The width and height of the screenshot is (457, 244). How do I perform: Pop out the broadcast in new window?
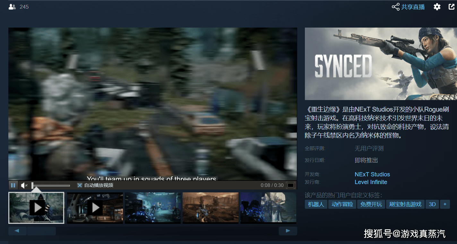(x=452, y=6)
